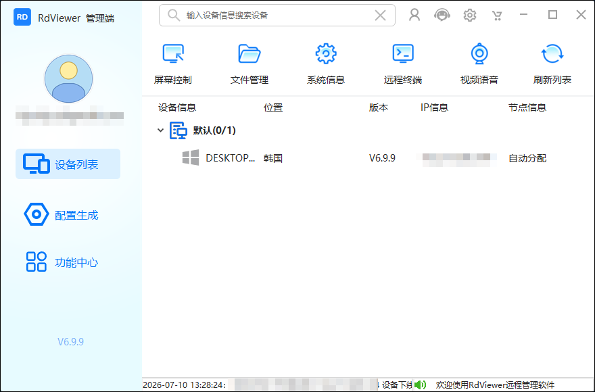The width and height of the screenshot is (595, 392).
Task: Click the 2026-07-10 13:28:24 log timestamp
Action: [185, 385]
